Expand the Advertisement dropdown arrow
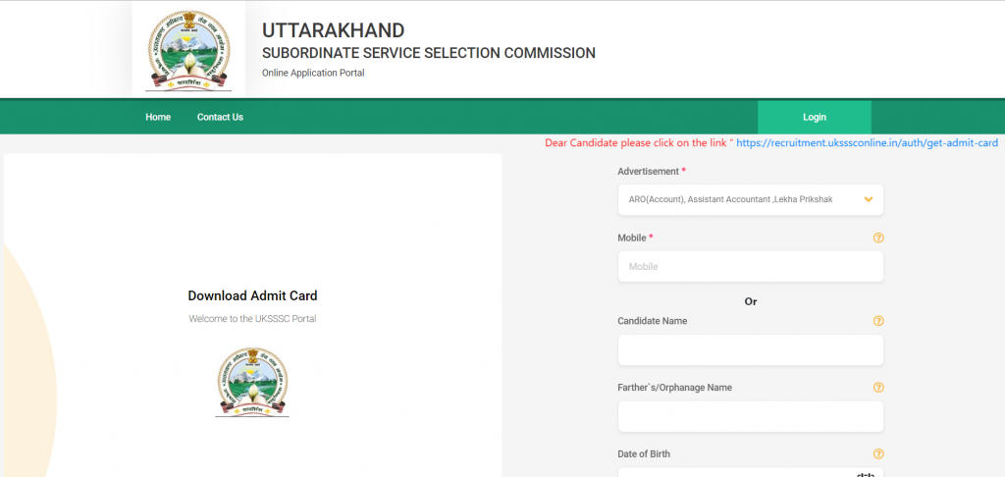 (x=868, y=199)
